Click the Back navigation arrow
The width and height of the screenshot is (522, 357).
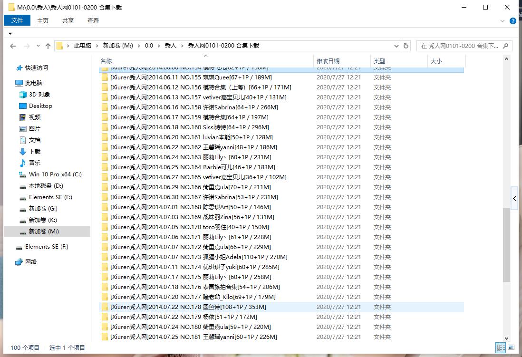pos(13,46)
